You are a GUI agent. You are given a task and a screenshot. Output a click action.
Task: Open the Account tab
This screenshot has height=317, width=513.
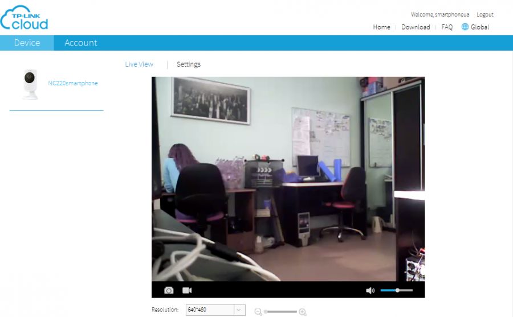tap(80, 43)
